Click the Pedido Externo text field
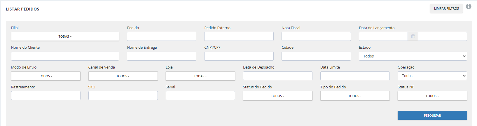Image resolution: width=477 pixels, height=126 pixels. 239,36
